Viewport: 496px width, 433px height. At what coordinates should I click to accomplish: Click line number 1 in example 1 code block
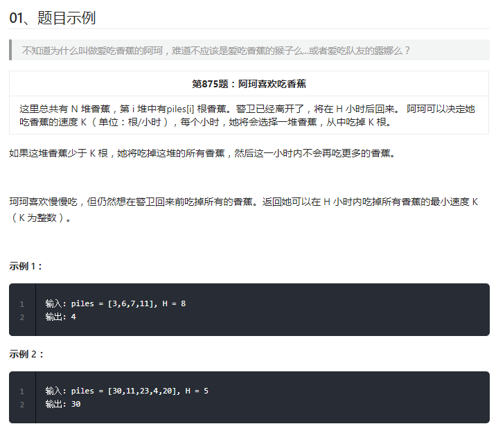tap(22, 304)
